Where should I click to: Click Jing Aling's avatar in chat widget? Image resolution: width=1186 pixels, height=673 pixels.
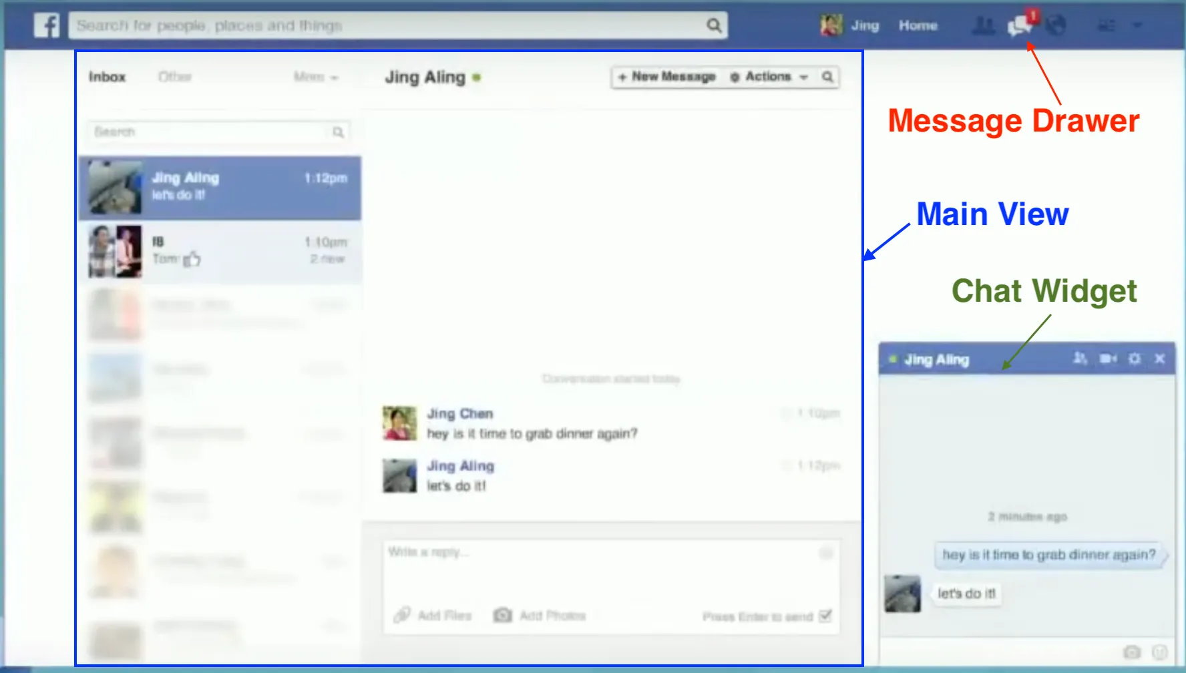[903, 594]
